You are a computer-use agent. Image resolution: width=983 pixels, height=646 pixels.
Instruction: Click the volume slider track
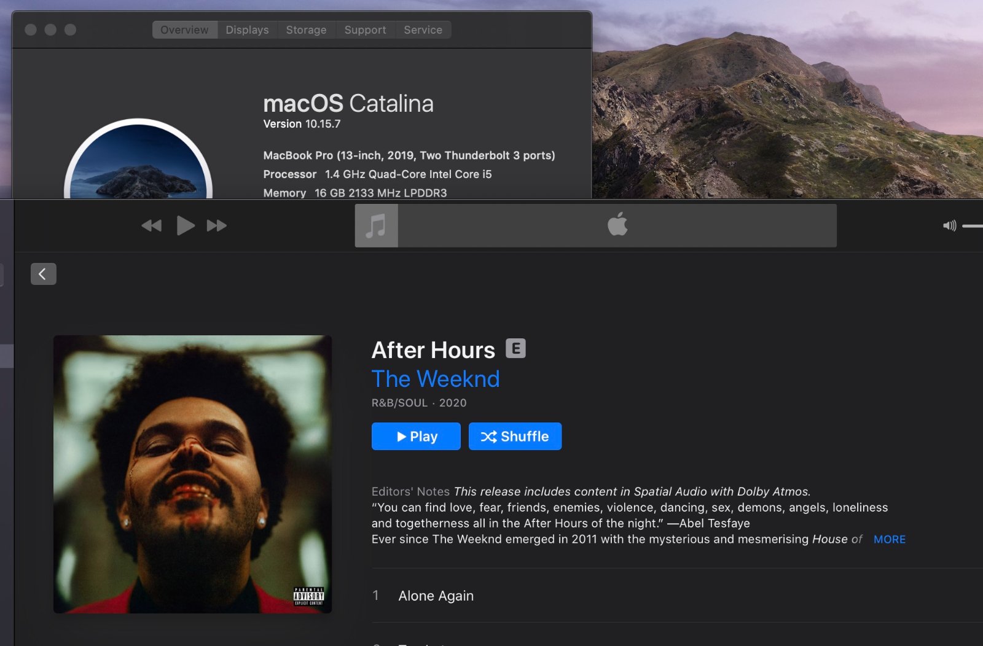(x=973, y=226)
